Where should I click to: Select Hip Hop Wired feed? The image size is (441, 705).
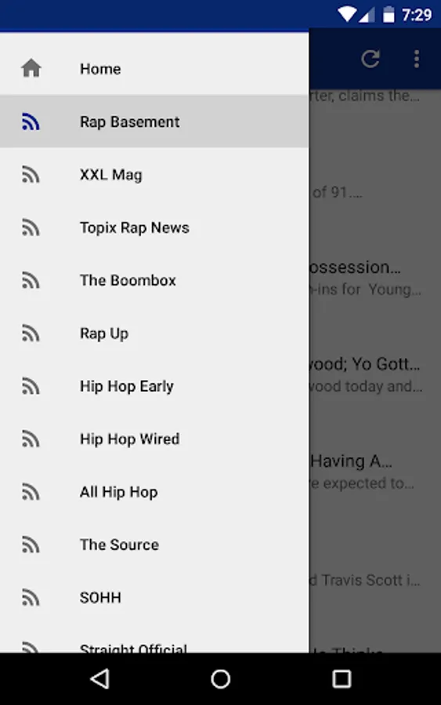154,439
